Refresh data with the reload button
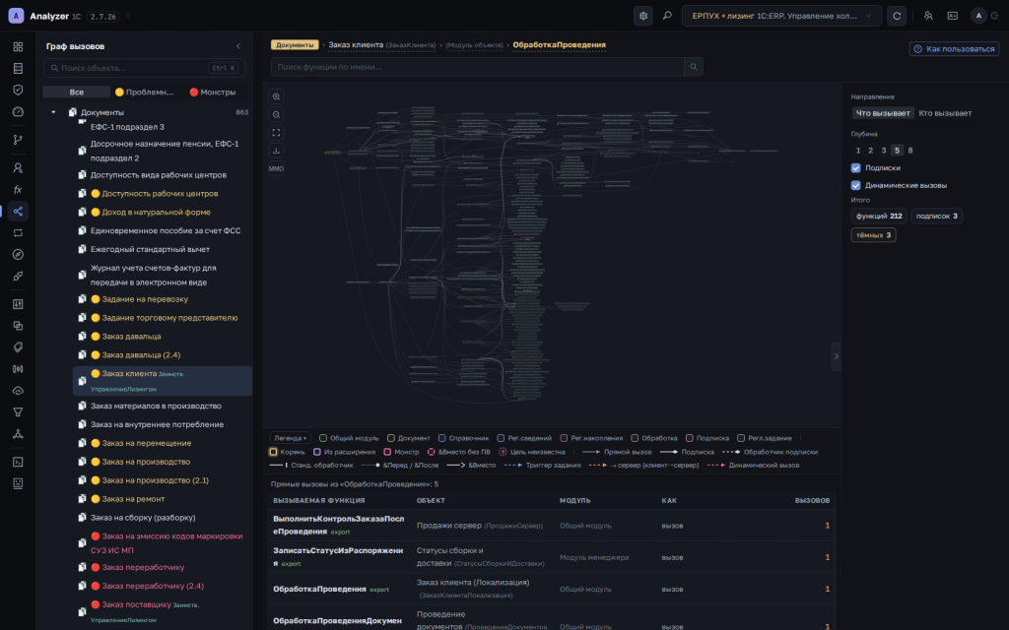The image size is (1009, 630). (897, 16)
